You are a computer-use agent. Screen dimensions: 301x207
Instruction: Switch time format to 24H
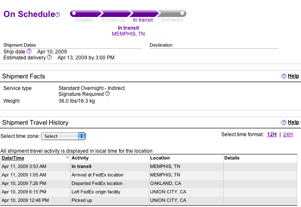point(288,134)
